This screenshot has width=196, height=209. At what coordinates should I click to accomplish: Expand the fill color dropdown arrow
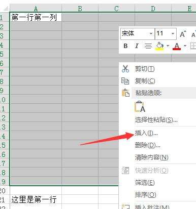click(168, 46)
